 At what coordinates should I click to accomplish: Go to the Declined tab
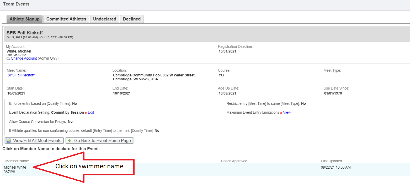click(132, 19)
